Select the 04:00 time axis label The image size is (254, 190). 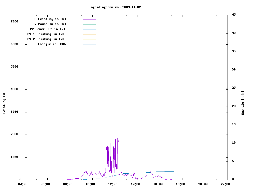click(x=23, y=184)
